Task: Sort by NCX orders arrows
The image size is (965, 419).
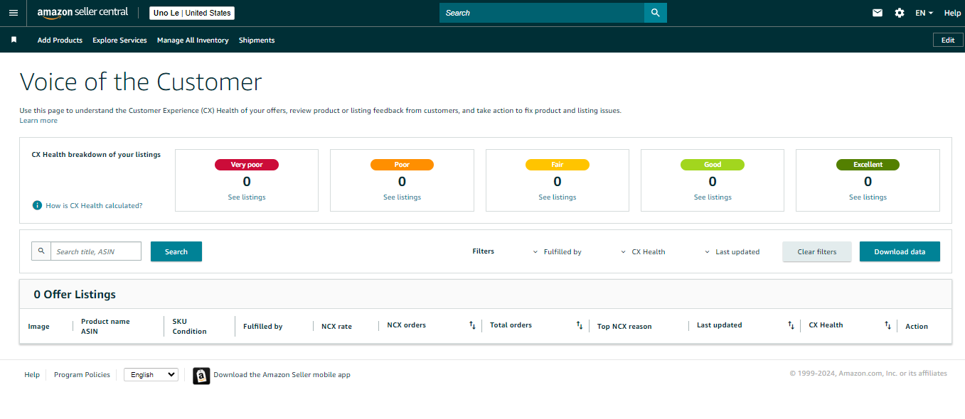Action: click(x=471, y=325)
